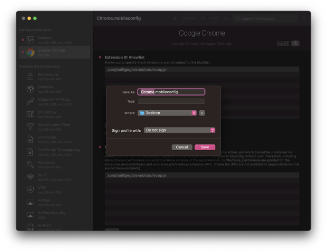Toggle the tvOS platform filter
Viewport: 327px width, 252px height.
tap(214, 19)
